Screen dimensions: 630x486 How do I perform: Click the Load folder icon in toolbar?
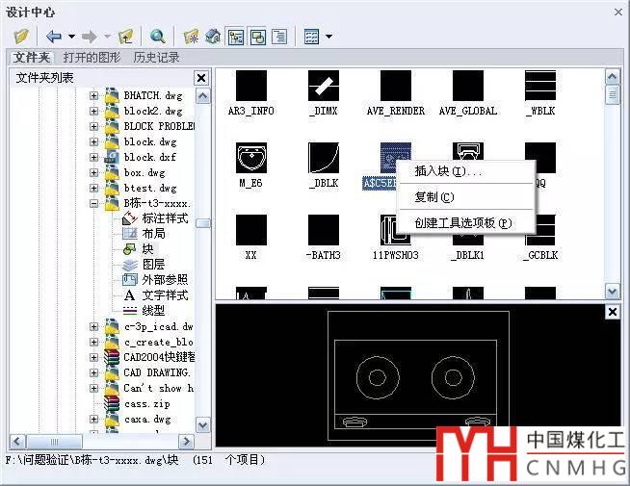coord(21,37)
